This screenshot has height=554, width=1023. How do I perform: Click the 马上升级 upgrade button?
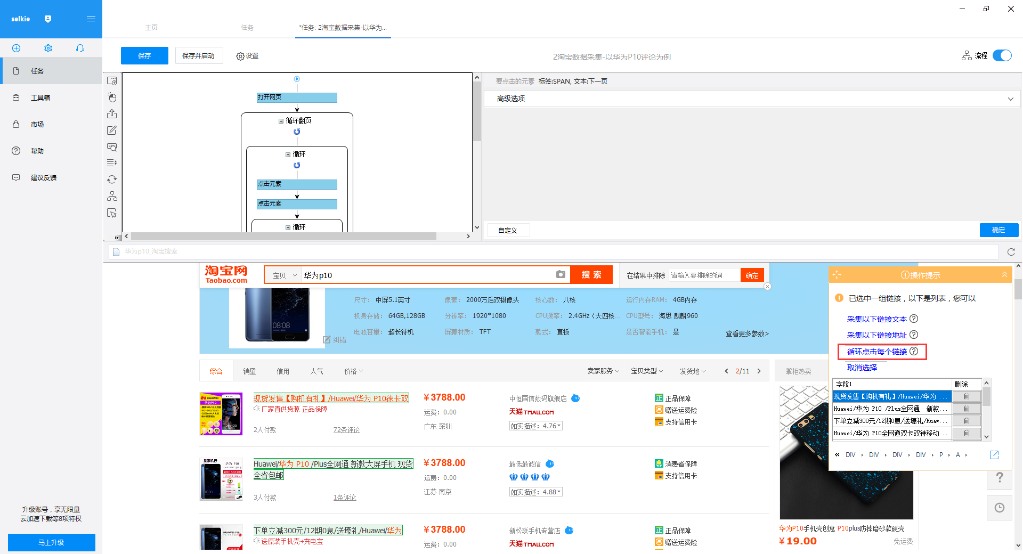pos(52,542)
